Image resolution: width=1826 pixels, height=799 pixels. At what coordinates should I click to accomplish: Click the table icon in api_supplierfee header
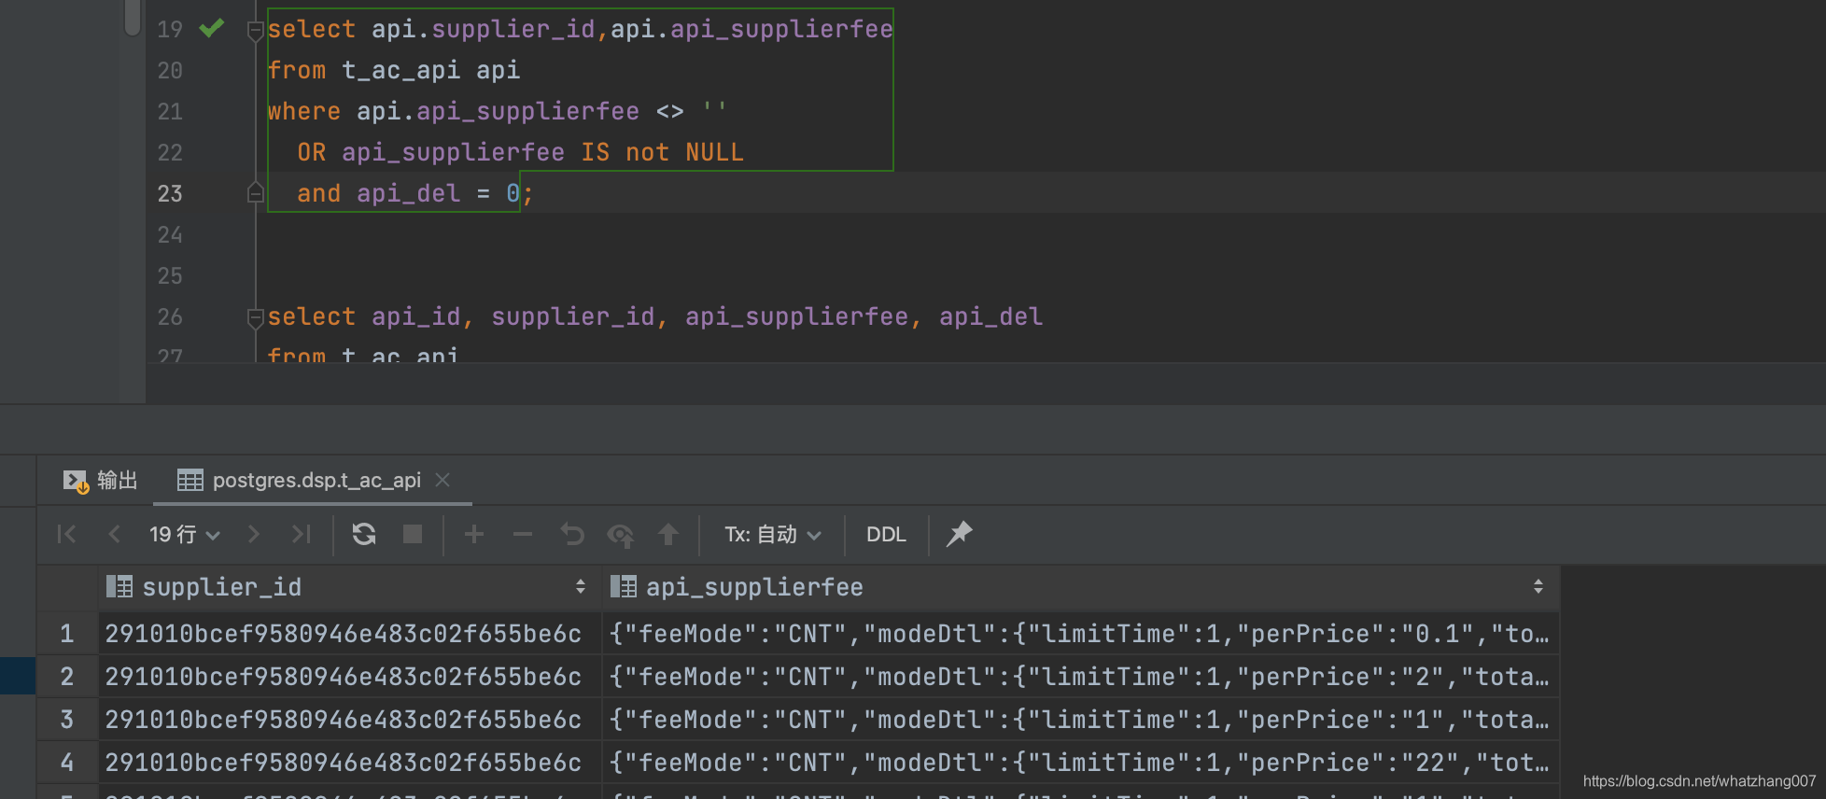pos(624,586)
